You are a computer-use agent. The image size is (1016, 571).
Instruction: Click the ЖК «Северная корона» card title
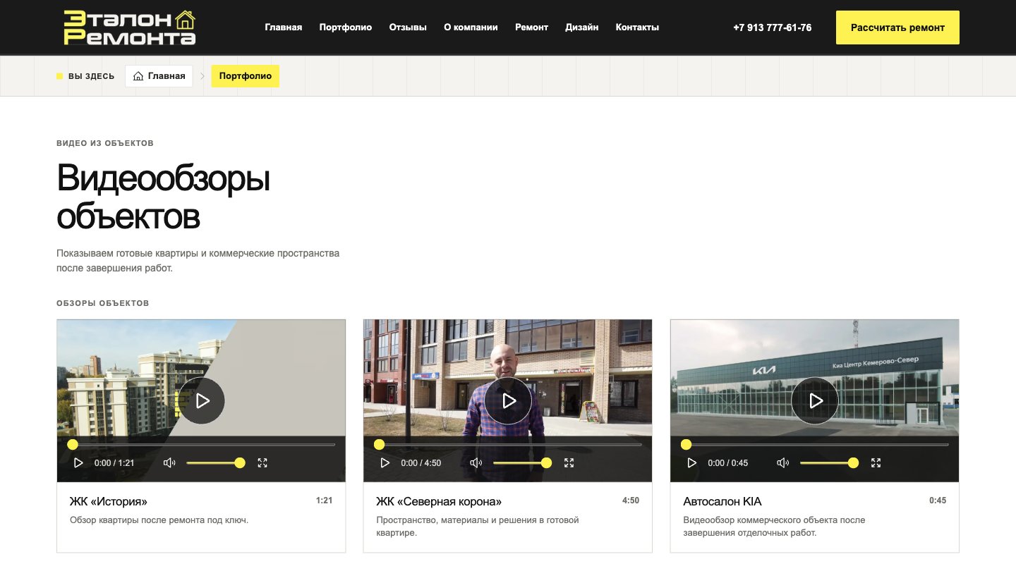[439, 502]
